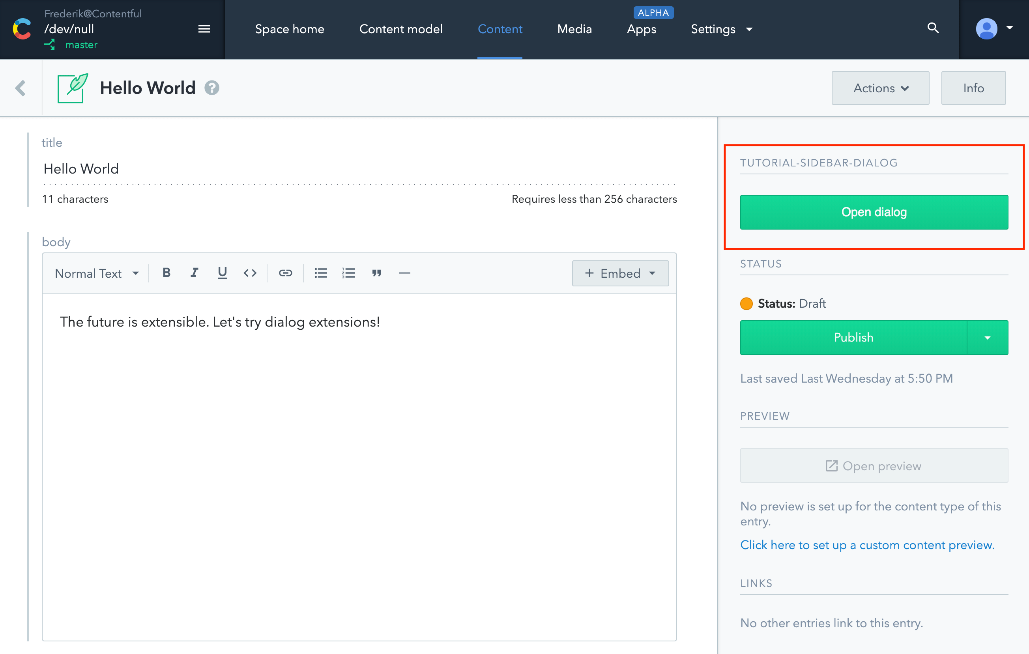Click the ordered list icon
Image resolution: width=1029 pixels, height=654 pixels.
coord(348,273)
